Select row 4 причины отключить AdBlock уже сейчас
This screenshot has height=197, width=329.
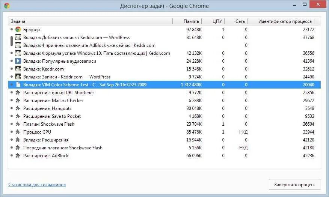click(x=164, y=45)
